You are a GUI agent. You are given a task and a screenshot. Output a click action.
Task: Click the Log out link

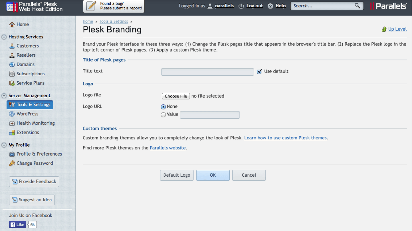(x=255, y=6)
